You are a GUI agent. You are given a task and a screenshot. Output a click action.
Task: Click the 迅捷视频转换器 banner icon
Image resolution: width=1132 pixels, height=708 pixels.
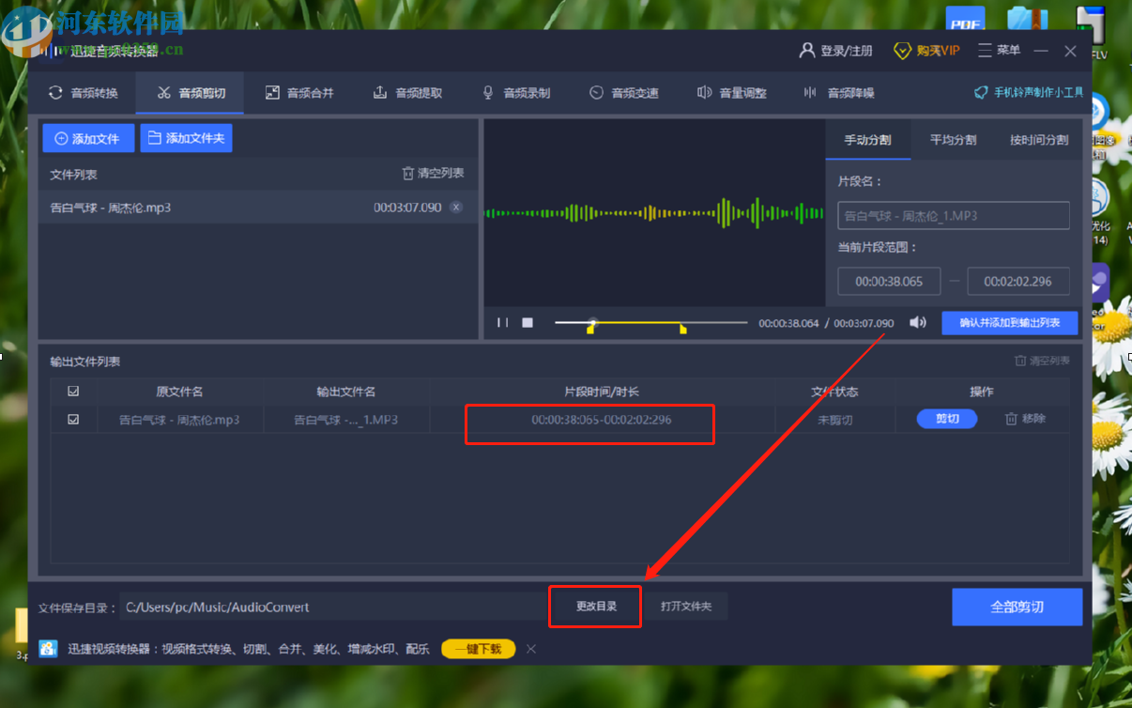coord(48,649)
